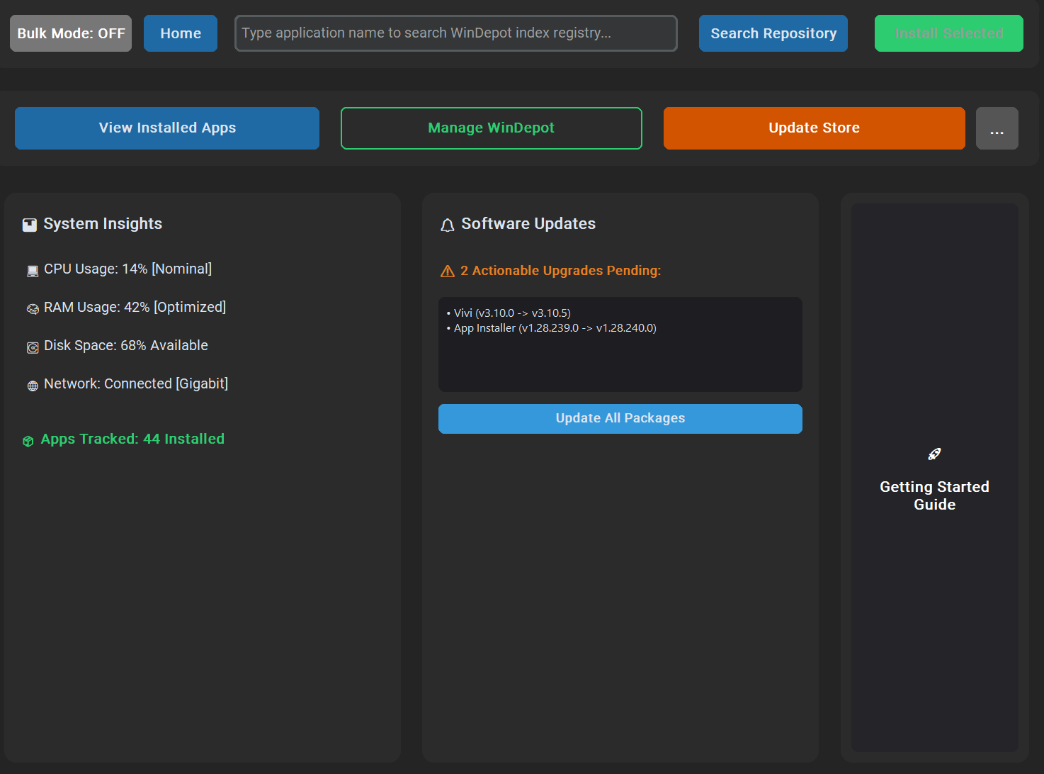Toggle the Bulk Mode: OFF button
This screenshot has height=774, width=1044.
pyautogui.click(x=71, y=33)
